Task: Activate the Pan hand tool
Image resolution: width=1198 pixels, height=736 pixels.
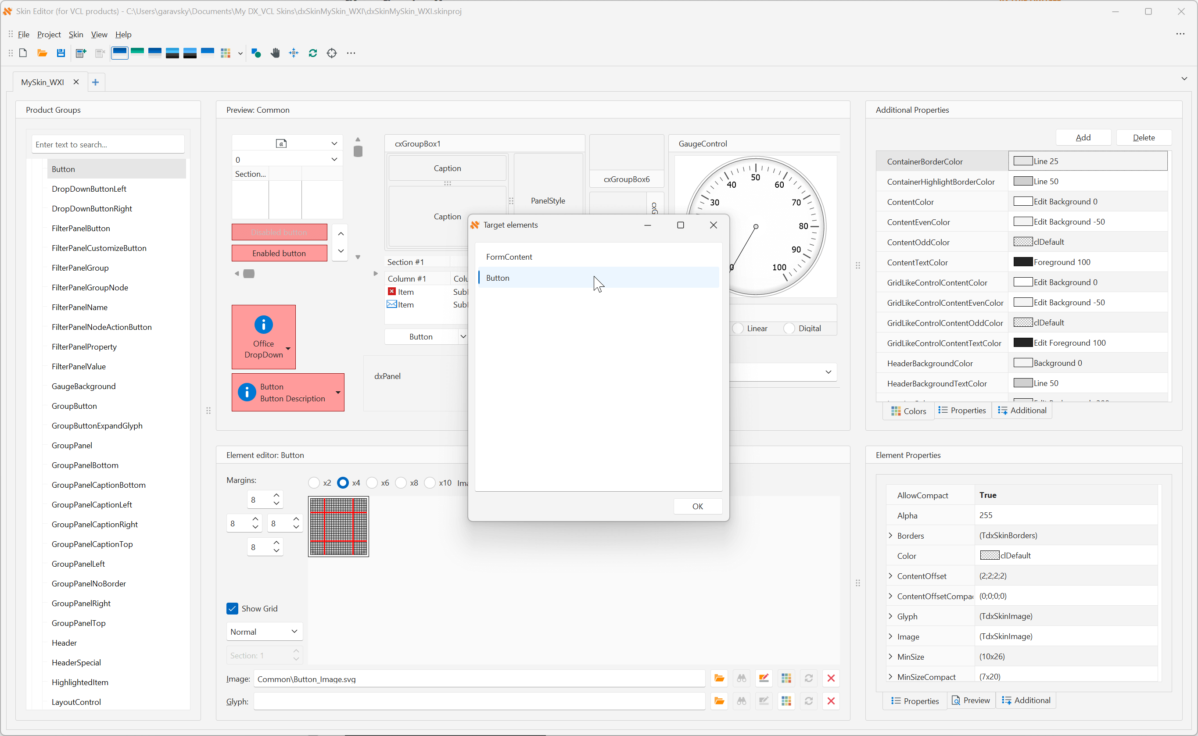Action: point(275,53)
